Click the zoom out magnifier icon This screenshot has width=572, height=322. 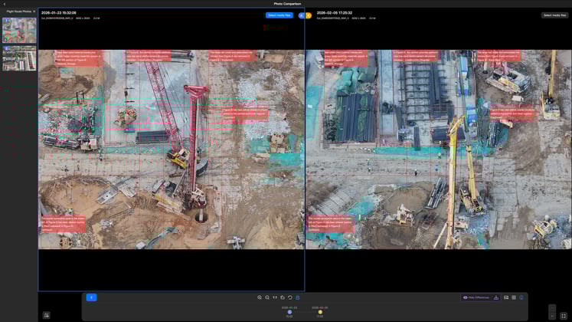267,297
